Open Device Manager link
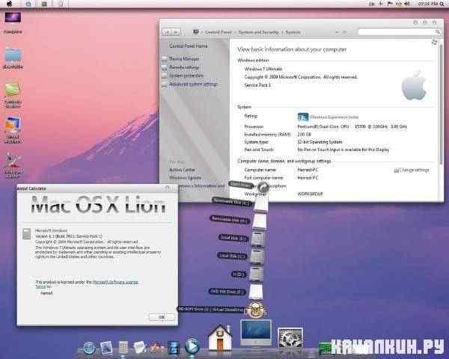Viewport: 449px width, 359px height. coord(184,58)
